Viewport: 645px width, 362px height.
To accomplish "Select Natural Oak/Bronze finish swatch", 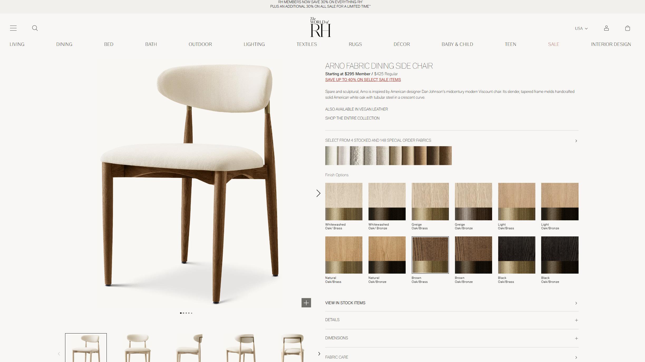I will [387, 255].
